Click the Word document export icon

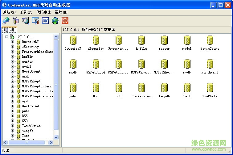45,21
